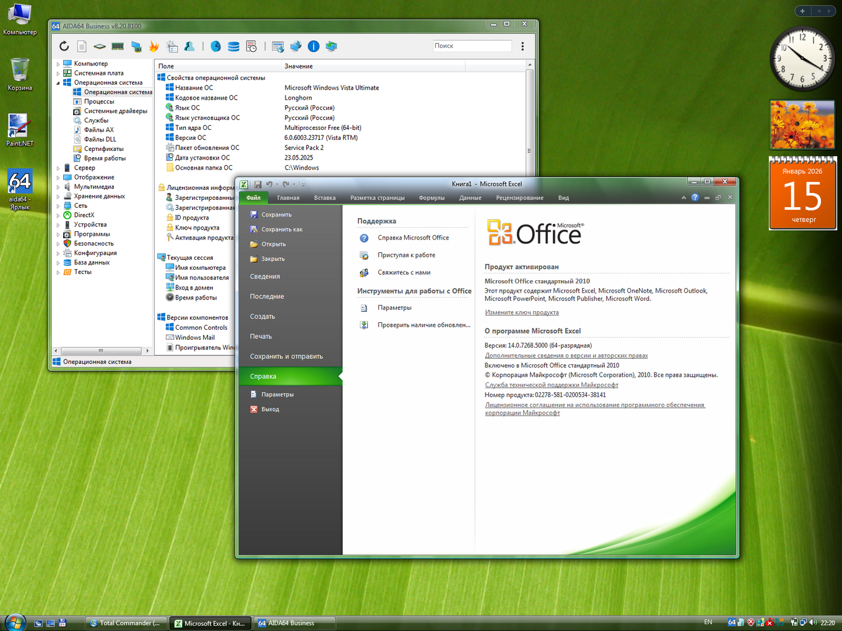Open Дополнительные сведения о версии link
Screen dimensions: 842x631
pyautogui.click(x=566, y=356)
